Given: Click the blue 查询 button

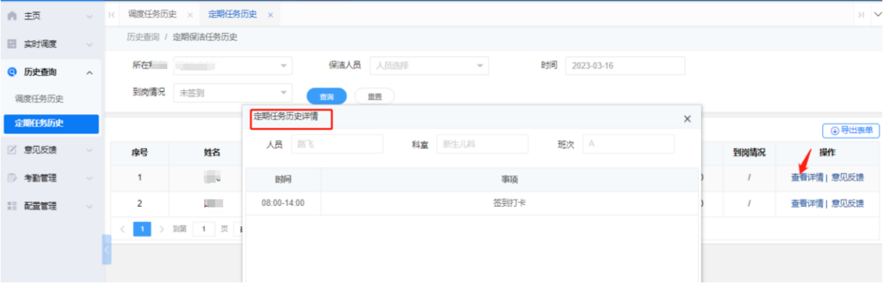Looking at the screenshot, I should pos(327,97).
